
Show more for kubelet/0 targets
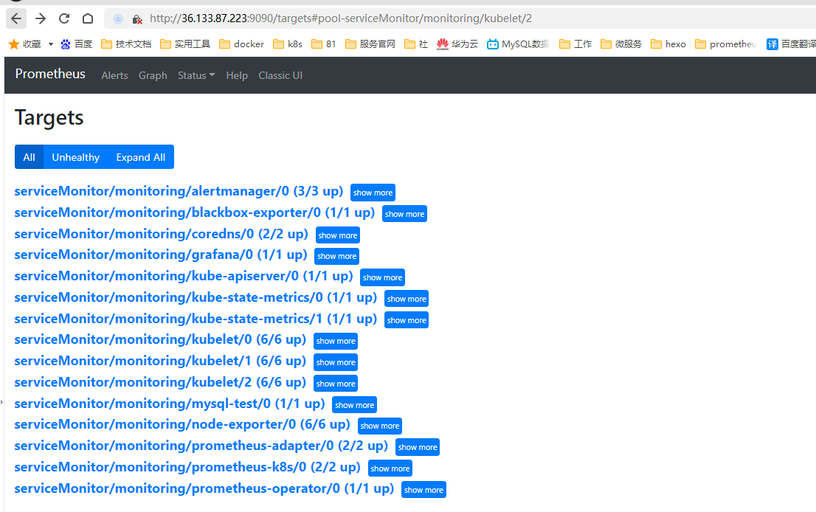point(336,341)
